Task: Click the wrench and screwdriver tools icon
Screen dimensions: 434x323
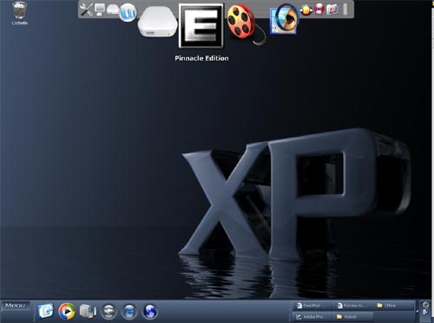Action: click(86, 10)
